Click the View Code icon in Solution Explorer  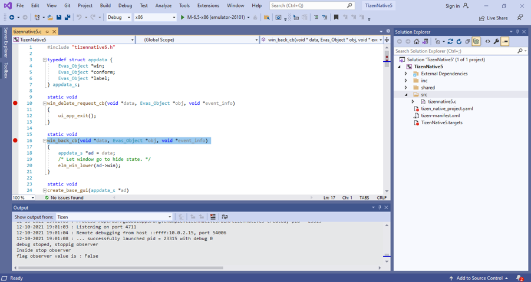tap(487, 42)
